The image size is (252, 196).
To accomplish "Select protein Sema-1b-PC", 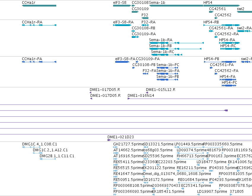I will (168, 65).
